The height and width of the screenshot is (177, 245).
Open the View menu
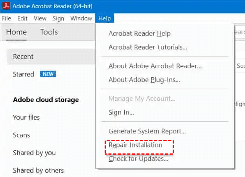(40, 18)
